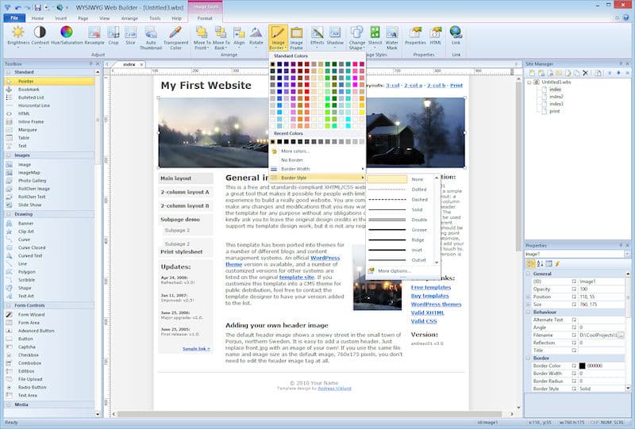Viewport: 635px width, 429px height.
Task: Click More Options in border style list
Action: coord(394,270)
